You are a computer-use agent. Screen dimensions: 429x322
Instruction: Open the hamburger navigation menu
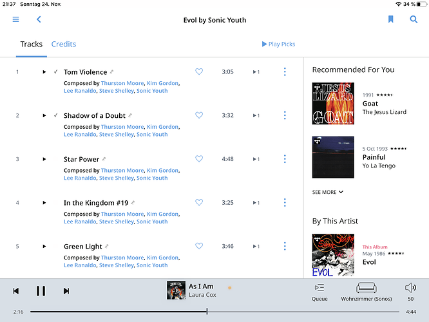pyautogui.click(x=15, y=19)
